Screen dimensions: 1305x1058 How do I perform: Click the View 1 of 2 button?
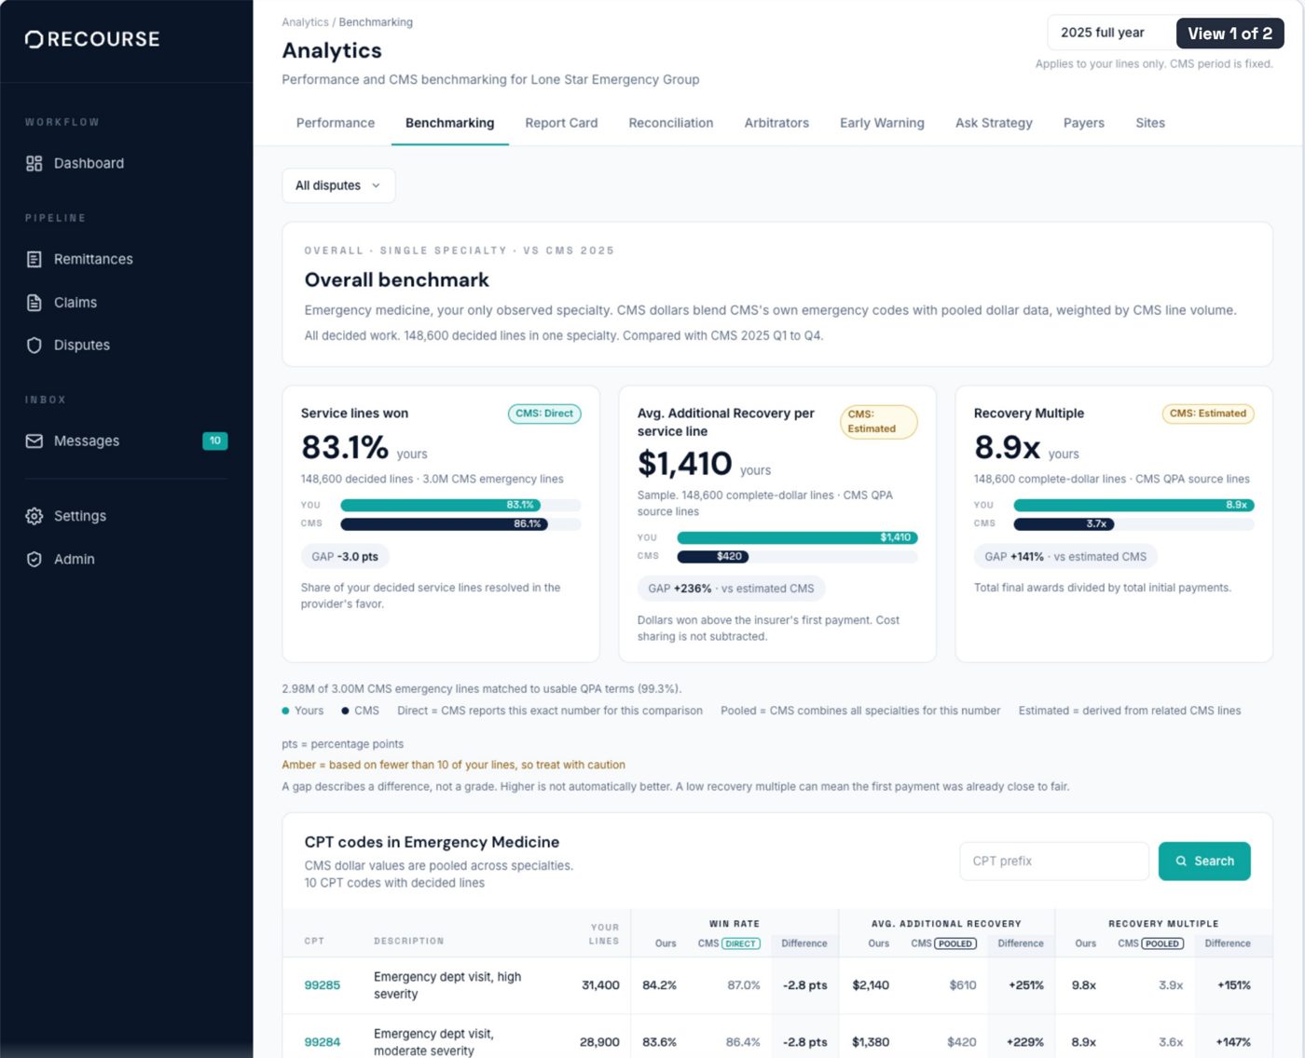[1229, 33]
